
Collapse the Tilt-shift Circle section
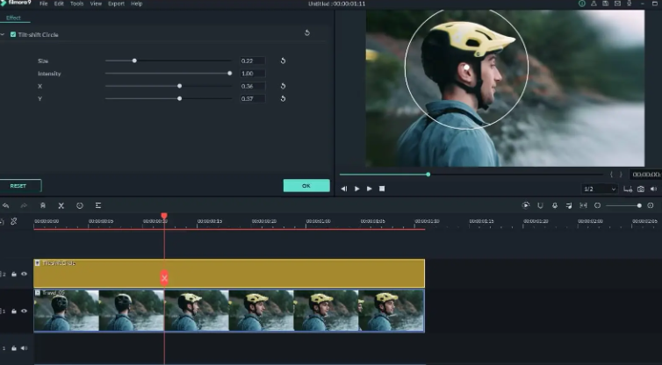3,34
